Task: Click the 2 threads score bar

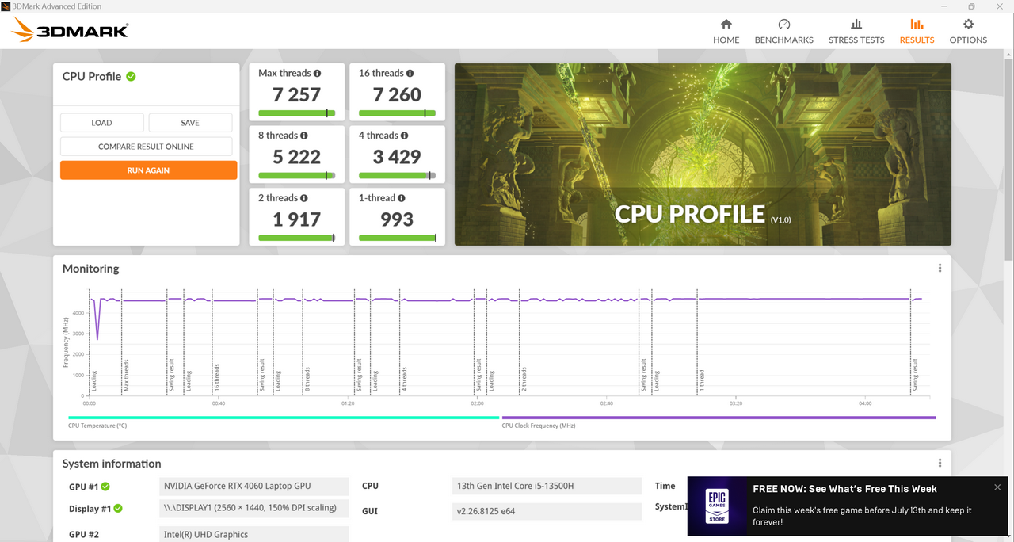Action: click(296, 238)
